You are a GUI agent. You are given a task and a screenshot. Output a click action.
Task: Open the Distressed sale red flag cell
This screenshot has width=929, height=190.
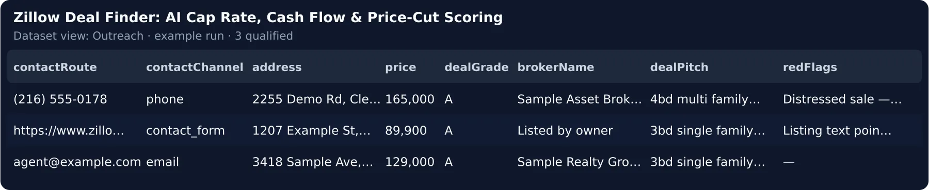[x=842, y=99]
